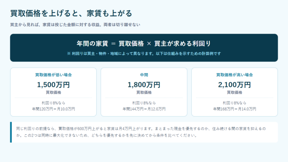This screenshot has width=288, height=162.
Task: Select the 買取価格が低い場合 card label
Action: pyautogui.click(x=53, y=75)
